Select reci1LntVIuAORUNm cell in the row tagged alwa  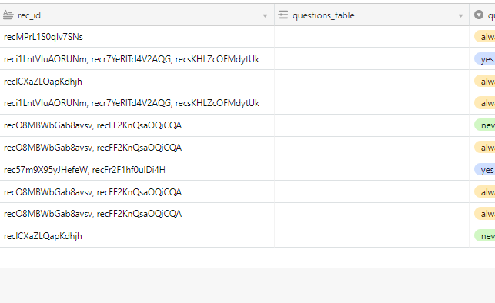click(137, 103)
